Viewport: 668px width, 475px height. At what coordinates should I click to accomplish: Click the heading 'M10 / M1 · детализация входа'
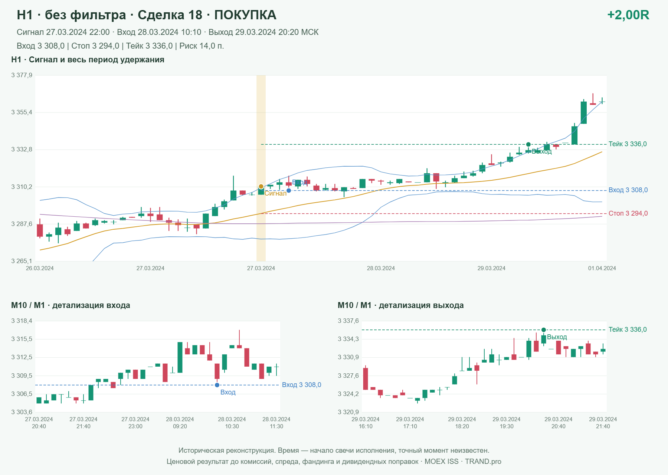71,305
